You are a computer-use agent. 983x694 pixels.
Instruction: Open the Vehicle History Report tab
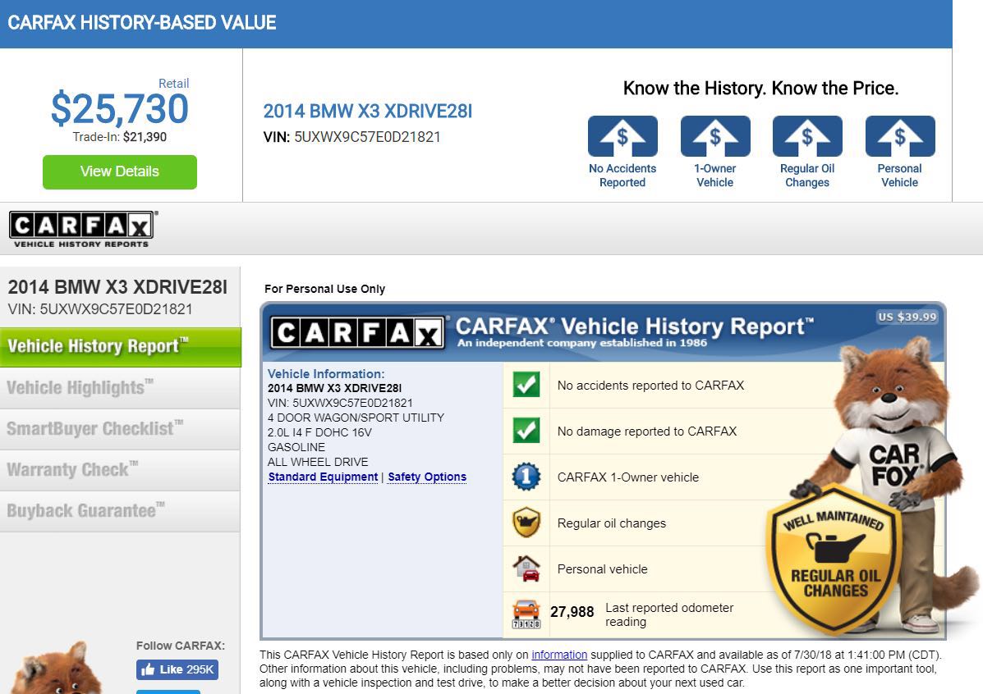(120, 347)
